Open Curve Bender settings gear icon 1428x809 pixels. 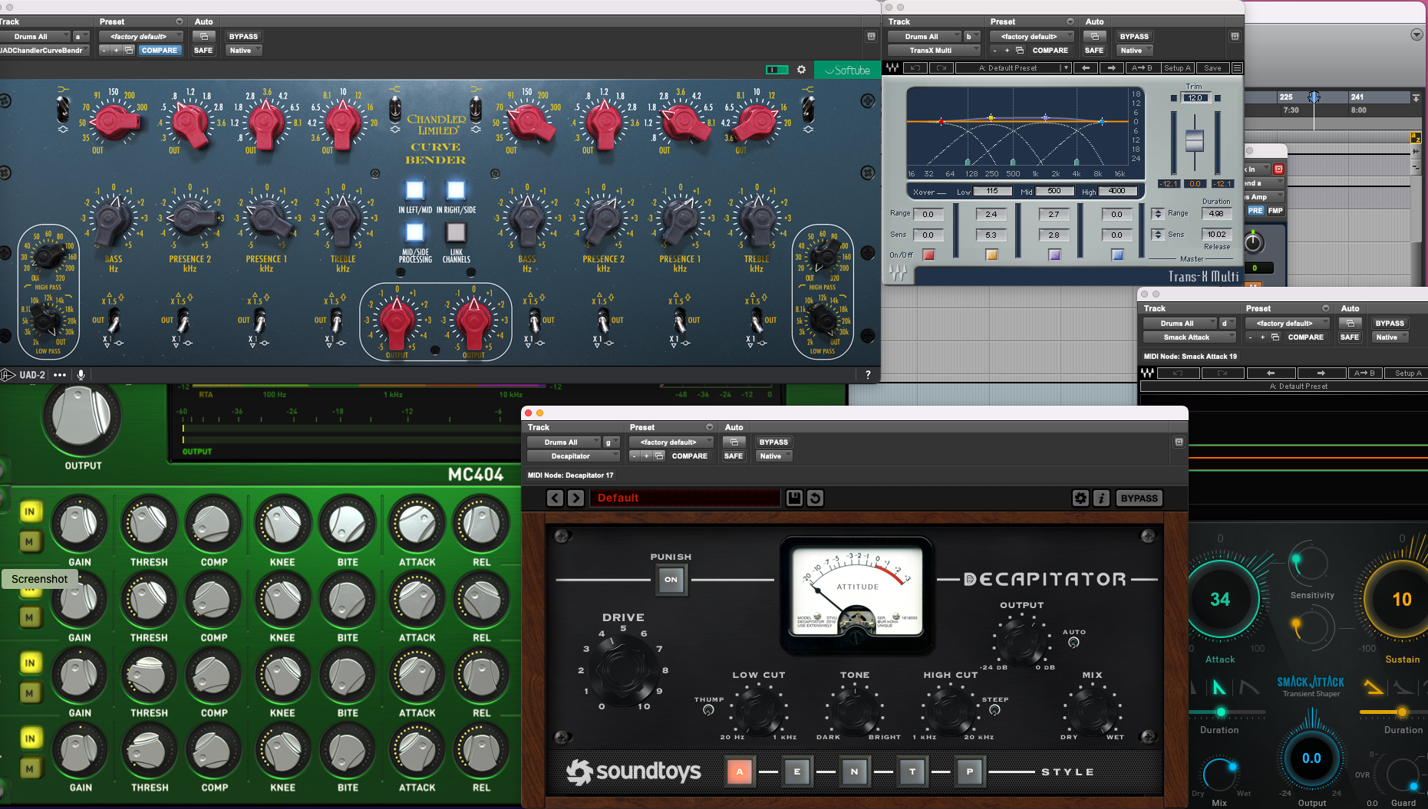click(801, 70)
